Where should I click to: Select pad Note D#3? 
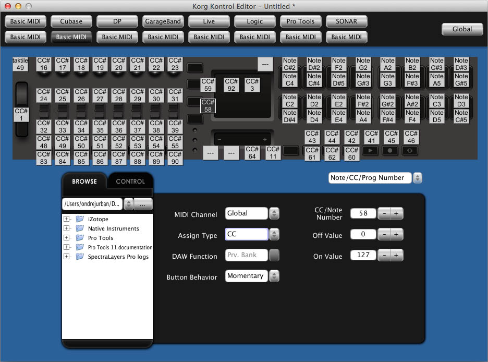tap(461, 64)
